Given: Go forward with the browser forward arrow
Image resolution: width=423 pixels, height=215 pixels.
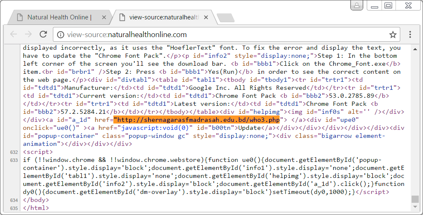Looking at the screenshot, I should [28, 34].
